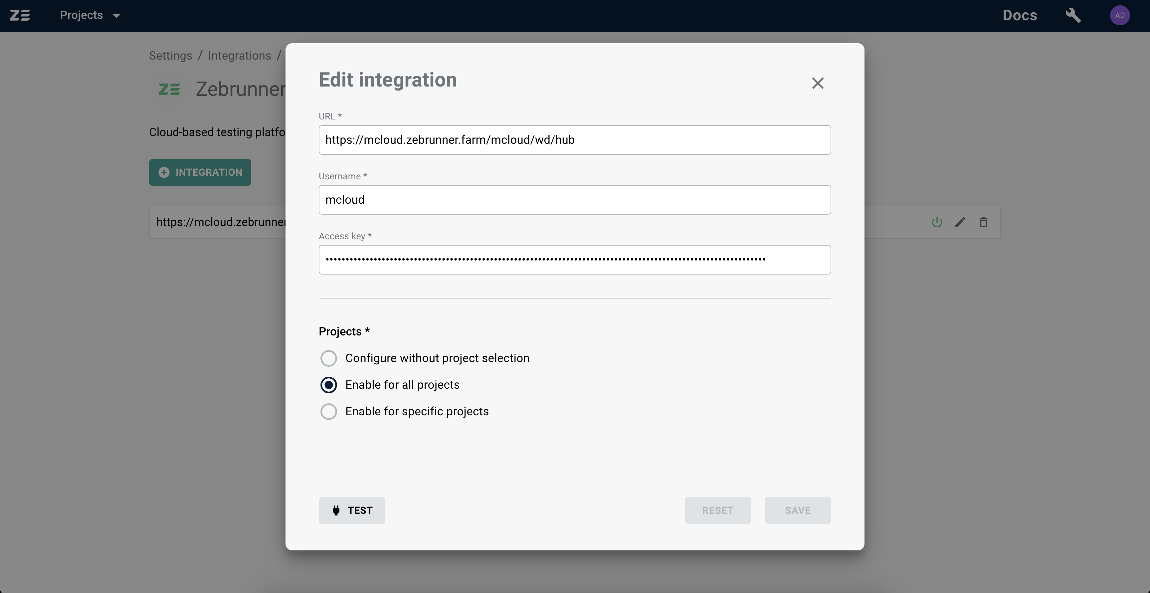Click the SAVE button
Screen dimensions: 1150x593
(797, 510)
